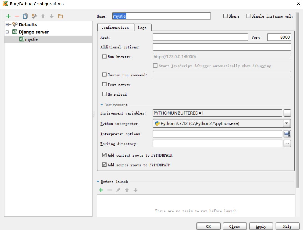Select Python 2.7.12 interpreter combo box
The width and height of the screenshot is (303, 230).
[221, 123]
